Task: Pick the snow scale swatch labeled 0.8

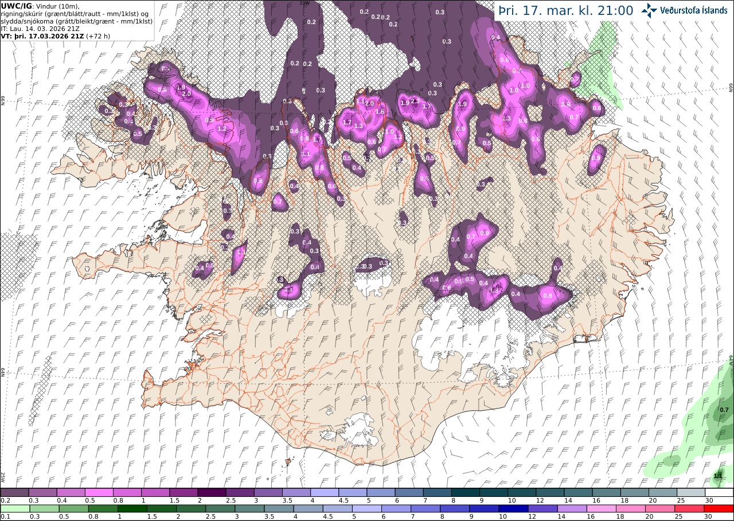Action: pyautogui.click(x=127, y=492)
